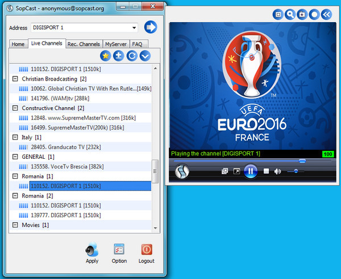341x279 pixels.
Task: Open the Rec. Channels tab
Action: coord(84,44)
